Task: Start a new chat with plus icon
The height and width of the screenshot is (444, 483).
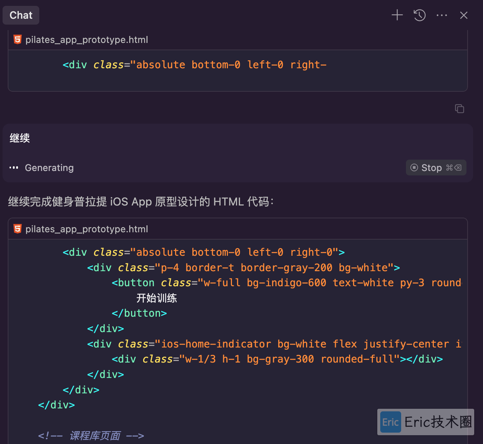Action: click(x=397, y=15)
